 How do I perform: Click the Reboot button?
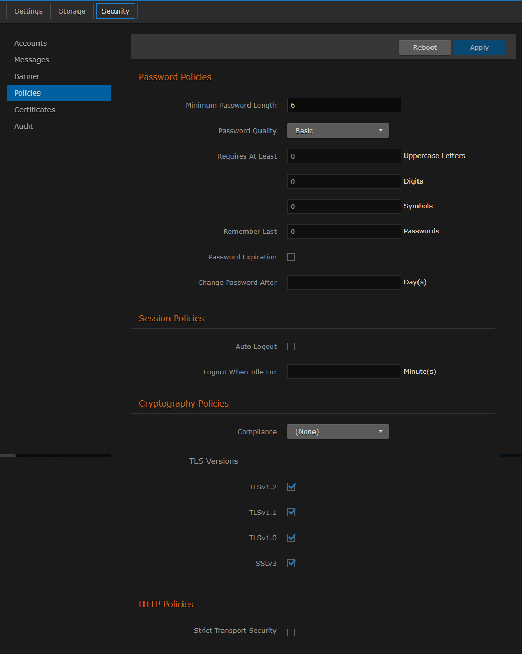pyautogui.click(x=424, y=47)
